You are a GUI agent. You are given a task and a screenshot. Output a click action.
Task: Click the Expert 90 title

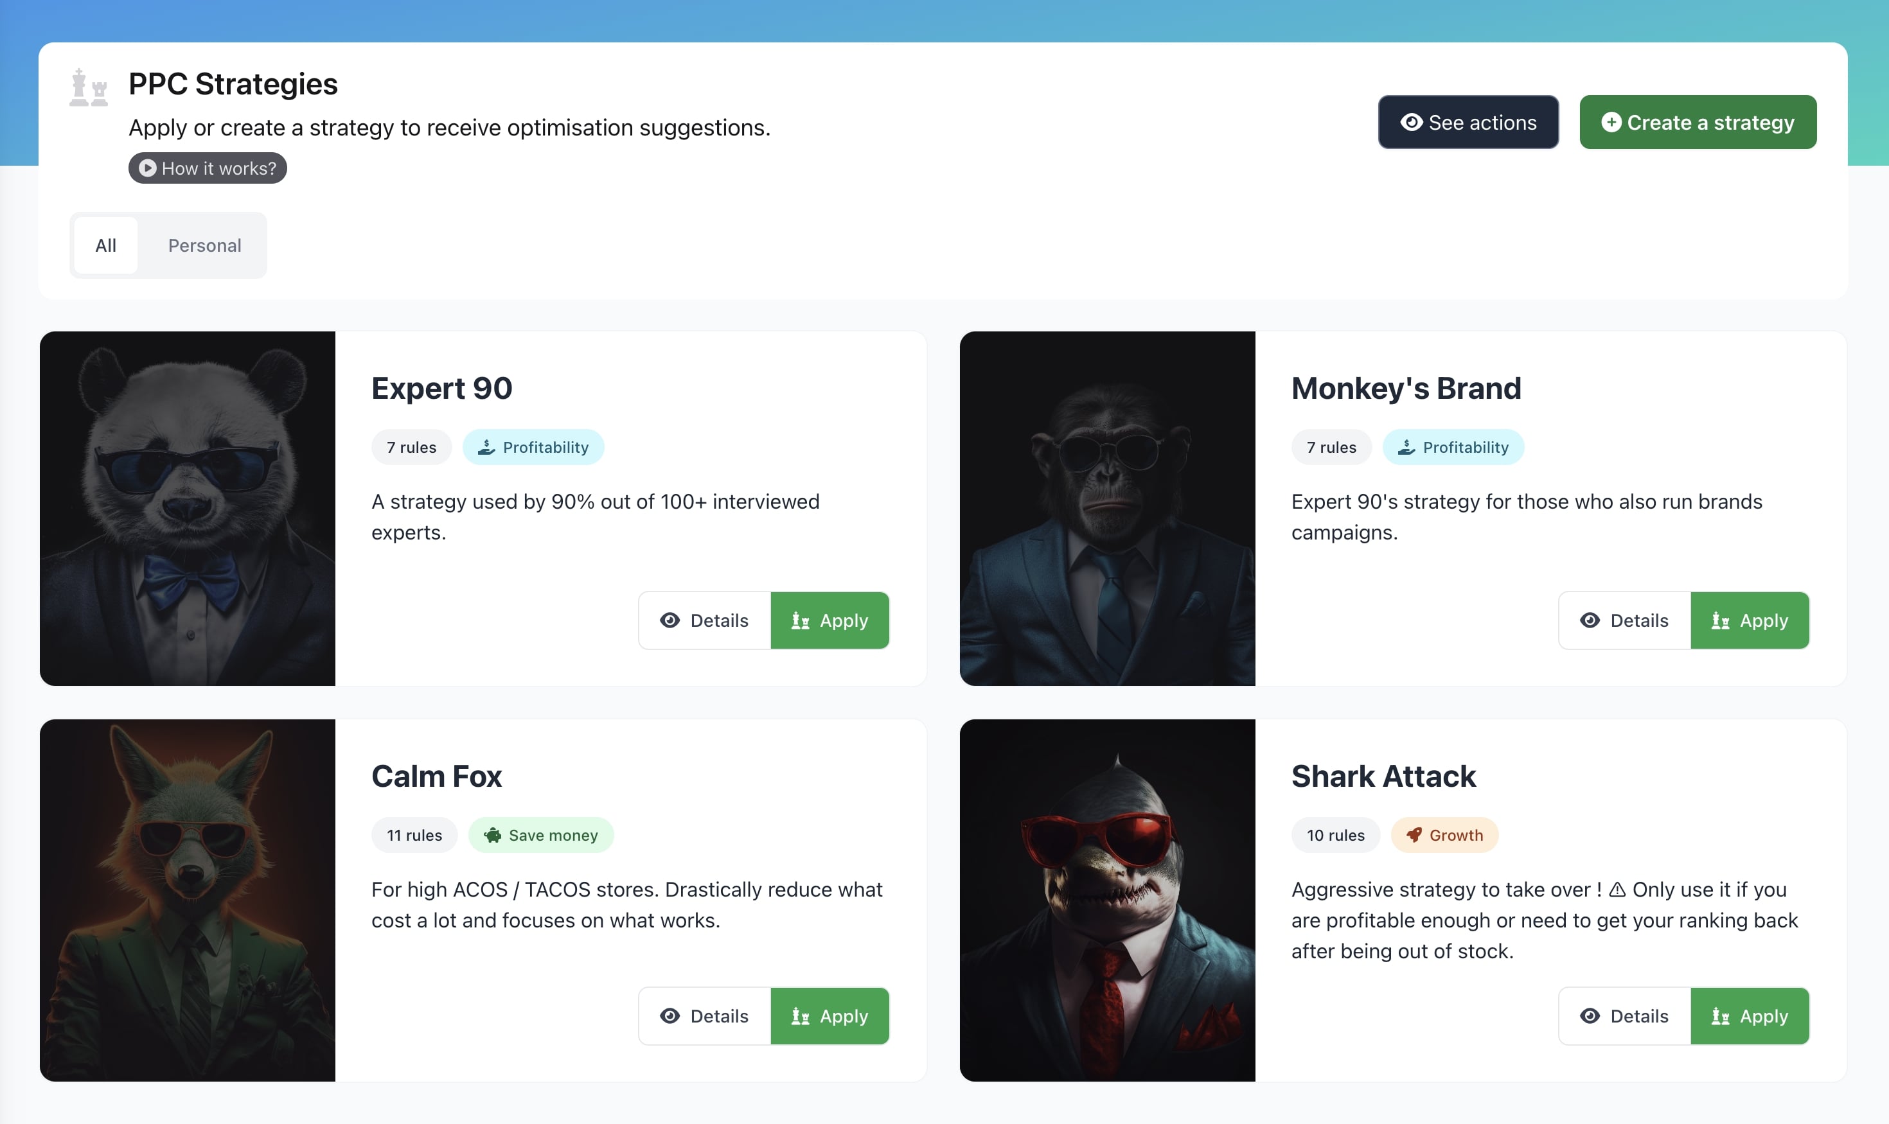tap(442, 388)
